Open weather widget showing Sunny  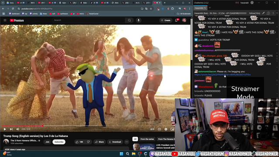7,154
